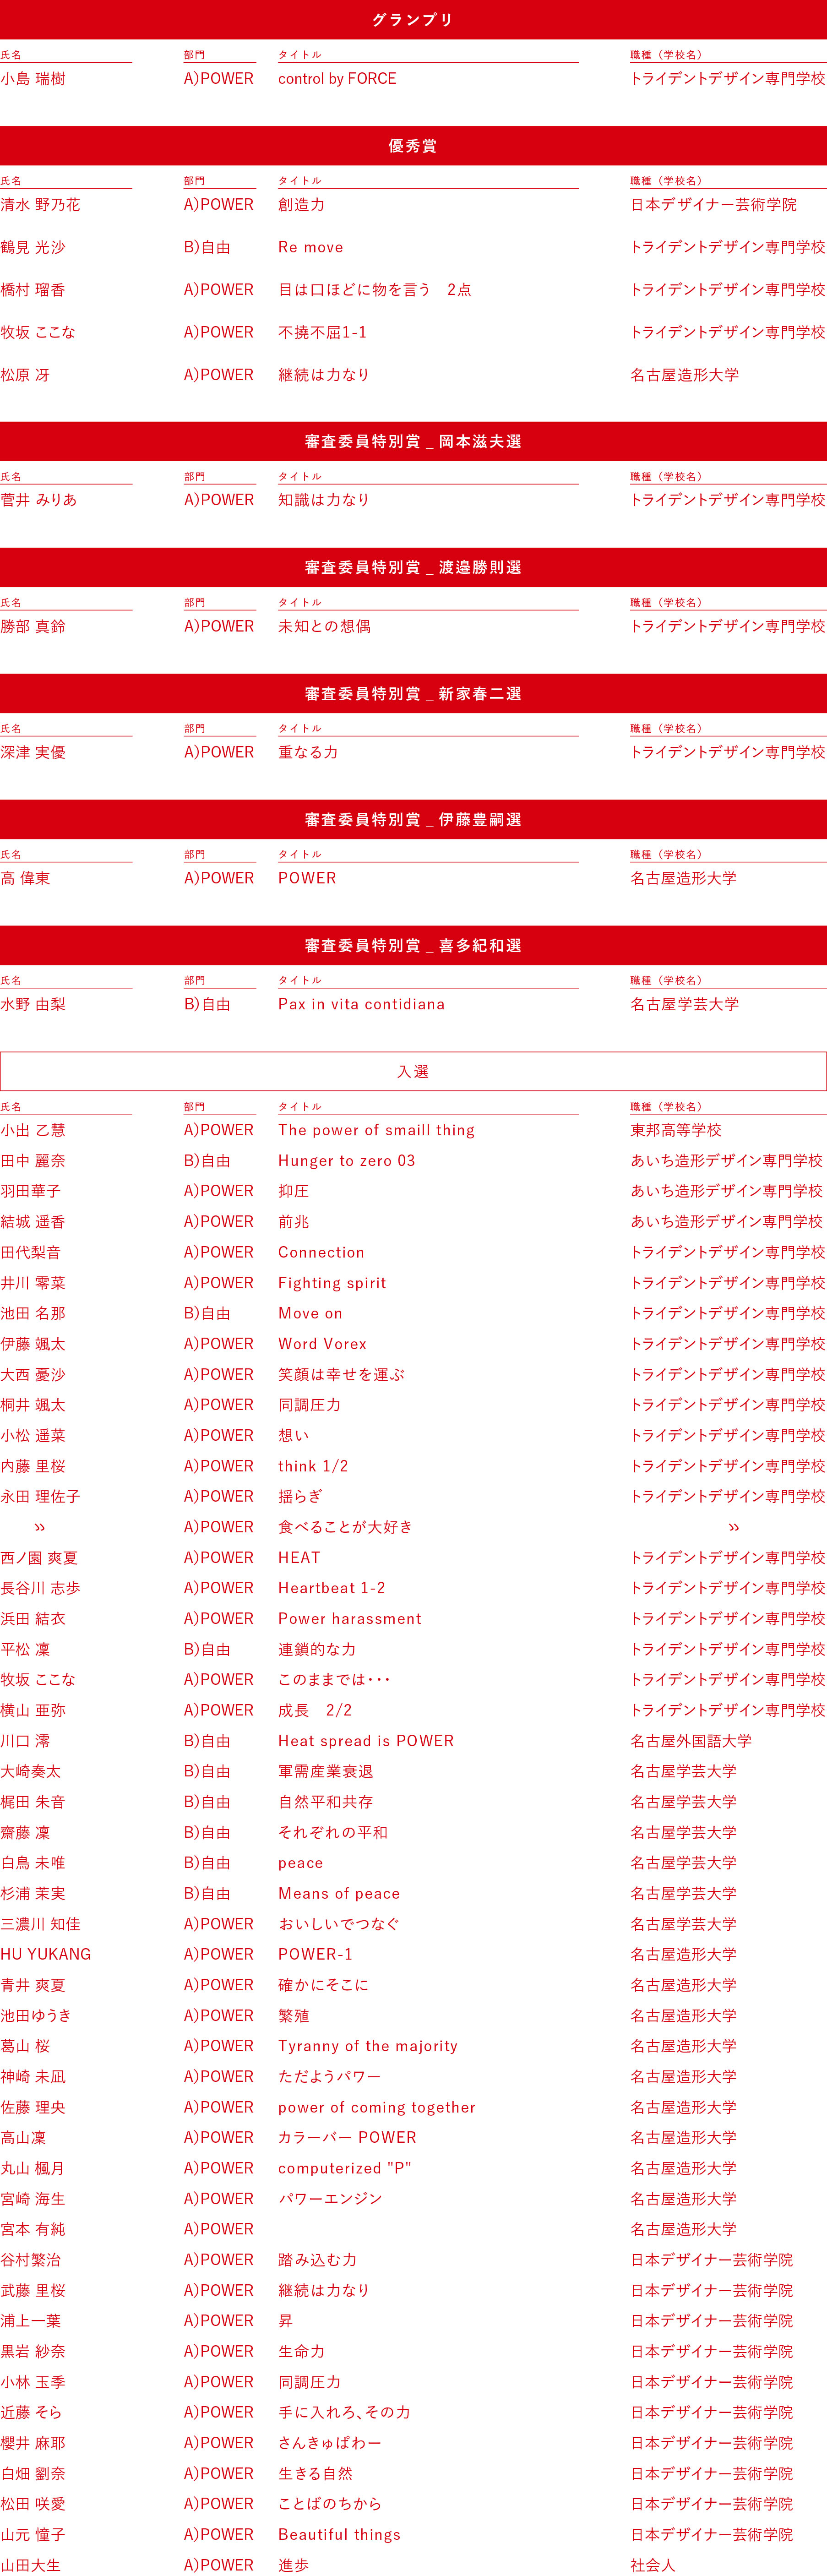Click the title '手に入れろ、その力'

pos(344,2413)
